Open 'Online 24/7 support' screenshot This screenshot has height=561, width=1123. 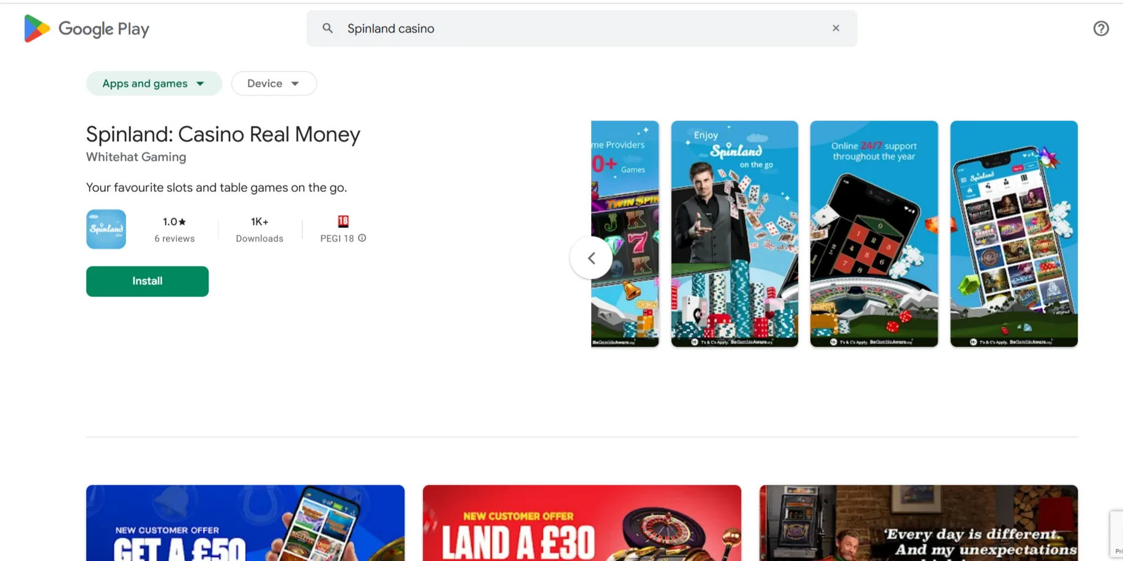pyautogui.click(x=874, y=234)
